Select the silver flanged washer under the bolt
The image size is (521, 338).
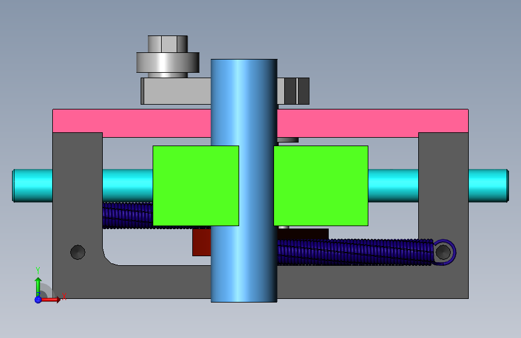(168, 63)
